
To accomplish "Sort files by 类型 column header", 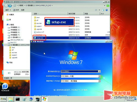I will tap(92, 14).
